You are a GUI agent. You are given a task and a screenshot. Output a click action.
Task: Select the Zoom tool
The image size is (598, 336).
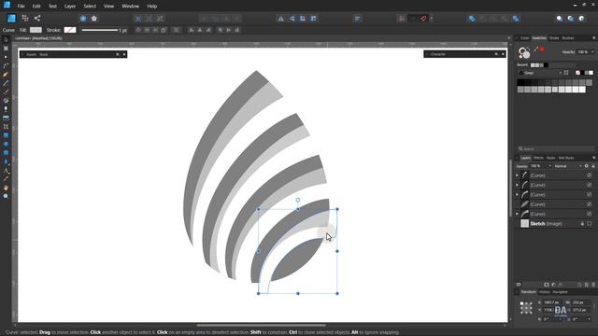6,197
